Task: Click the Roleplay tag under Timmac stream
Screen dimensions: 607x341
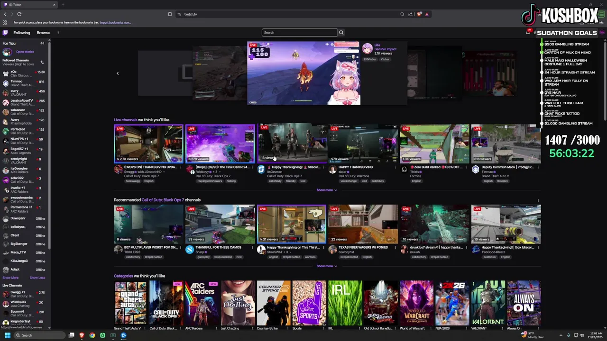Action: [x=502, y=181]
